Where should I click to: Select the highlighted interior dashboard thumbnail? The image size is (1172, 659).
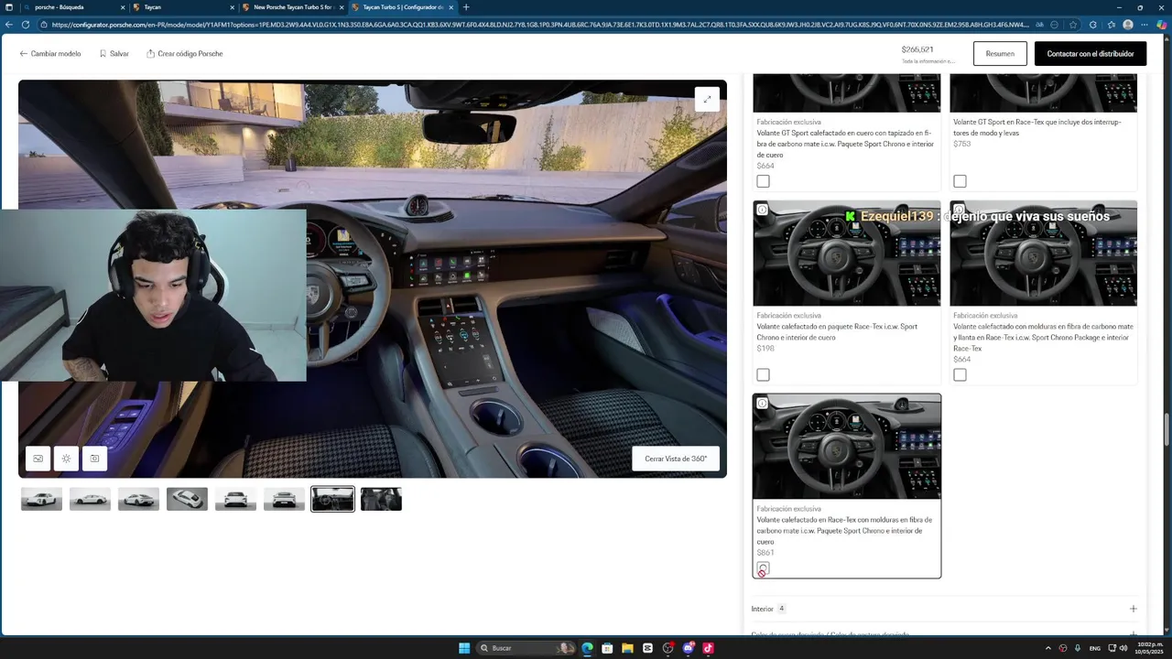point(332,499)
